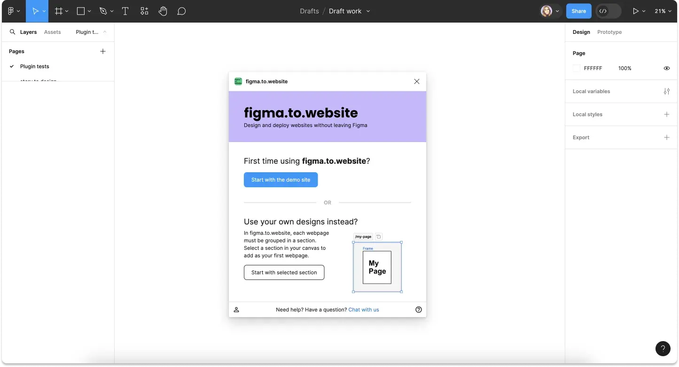Toggle Dev Mode switch
This screenshot has width=679, height=367.
[x=608, y=11]
